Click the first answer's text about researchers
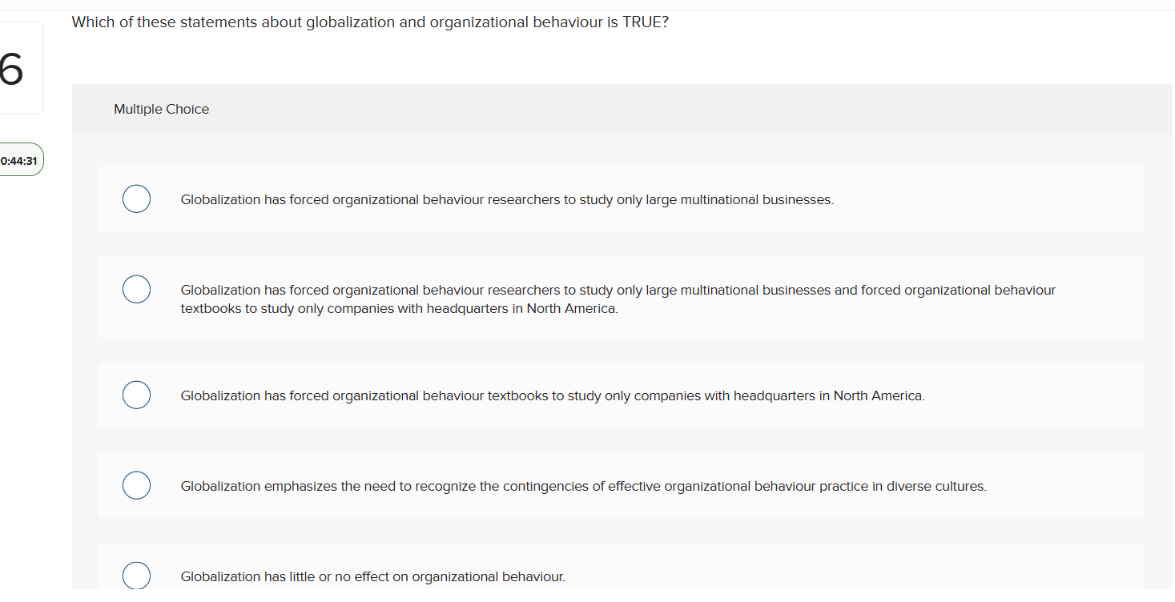Screen dimensions: 1175x602 [508, 199]
